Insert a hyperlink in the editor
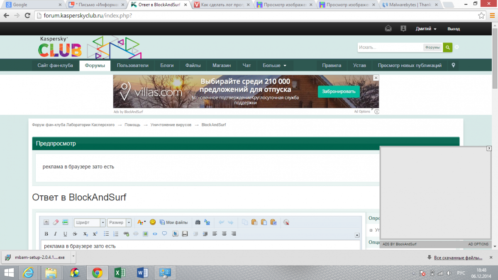Viewport: 498px width, 280px height. click(126, 234)
